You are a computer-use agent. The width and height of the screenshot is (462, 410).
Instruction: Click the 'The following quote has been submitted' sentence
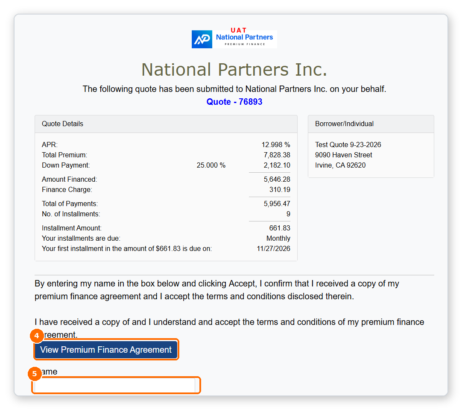[234, 89]
